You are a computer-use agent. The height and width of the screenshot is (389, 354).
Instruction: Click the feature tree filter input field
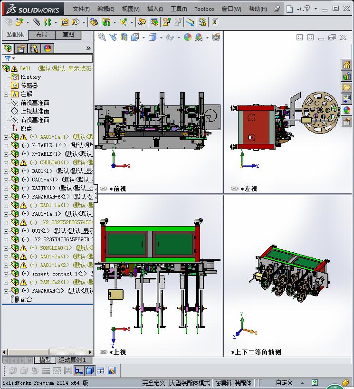tap(48, 58)
